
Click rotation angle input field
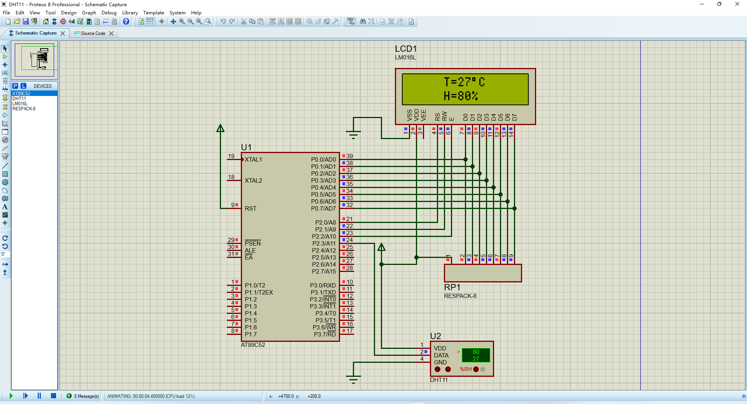(5, 254)
